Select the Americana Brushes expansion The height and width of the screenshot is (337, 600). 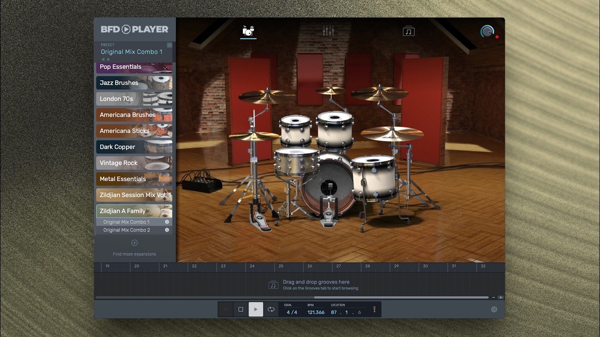point(134,115)
